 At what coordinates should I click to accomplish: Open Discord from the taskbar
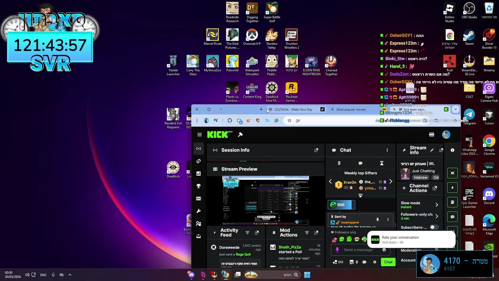click(191, 275)
